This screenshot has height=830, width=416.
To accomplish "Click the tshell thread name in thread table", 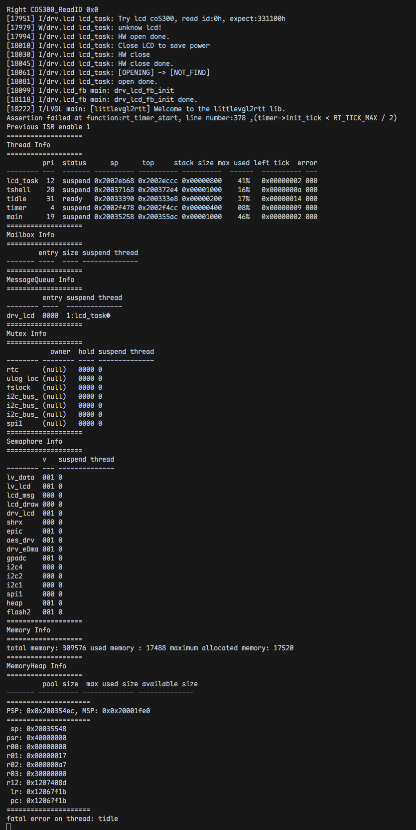I will [18, 190].
